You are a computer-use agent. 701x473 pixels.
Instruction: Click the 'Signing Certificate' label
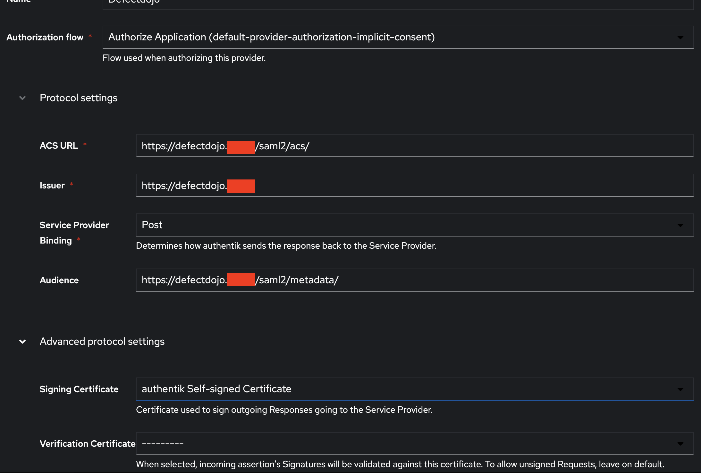79,389
